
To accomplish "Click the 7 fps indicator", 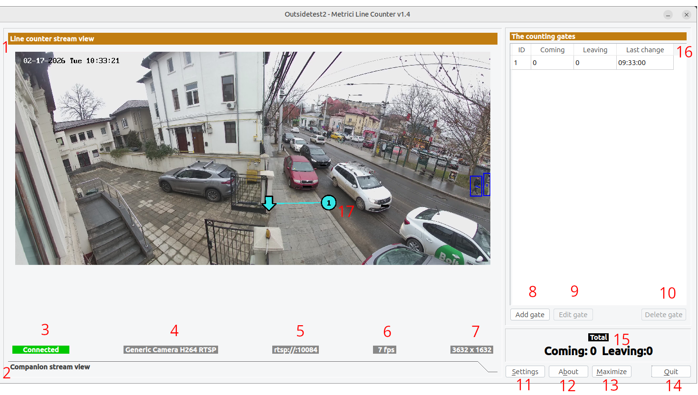I will (x=385, y=350).
